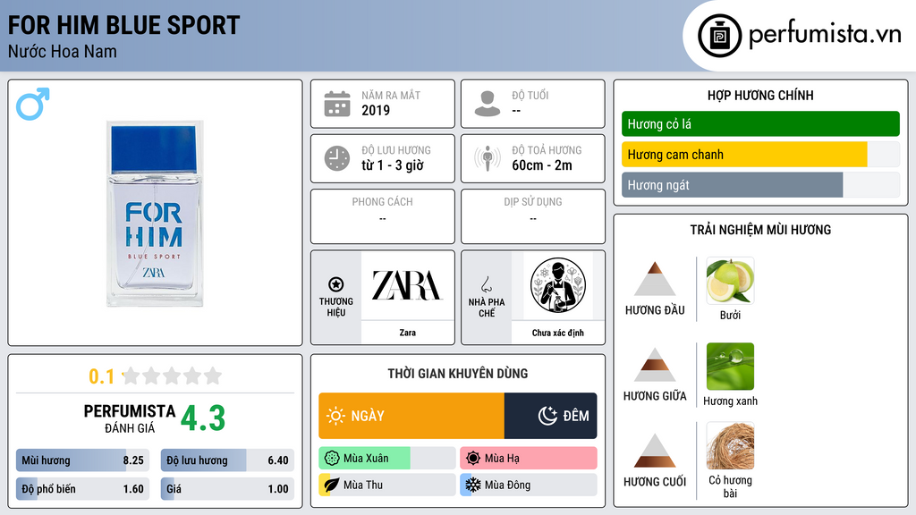
Task: Click the Thời Gian Khuyên Dùng heading
Action: 458,373
